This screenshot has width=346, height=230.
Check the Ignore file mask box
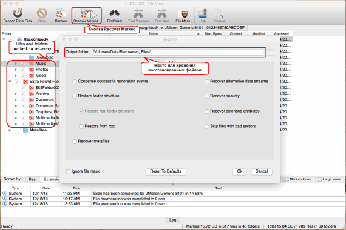point(68,171)
